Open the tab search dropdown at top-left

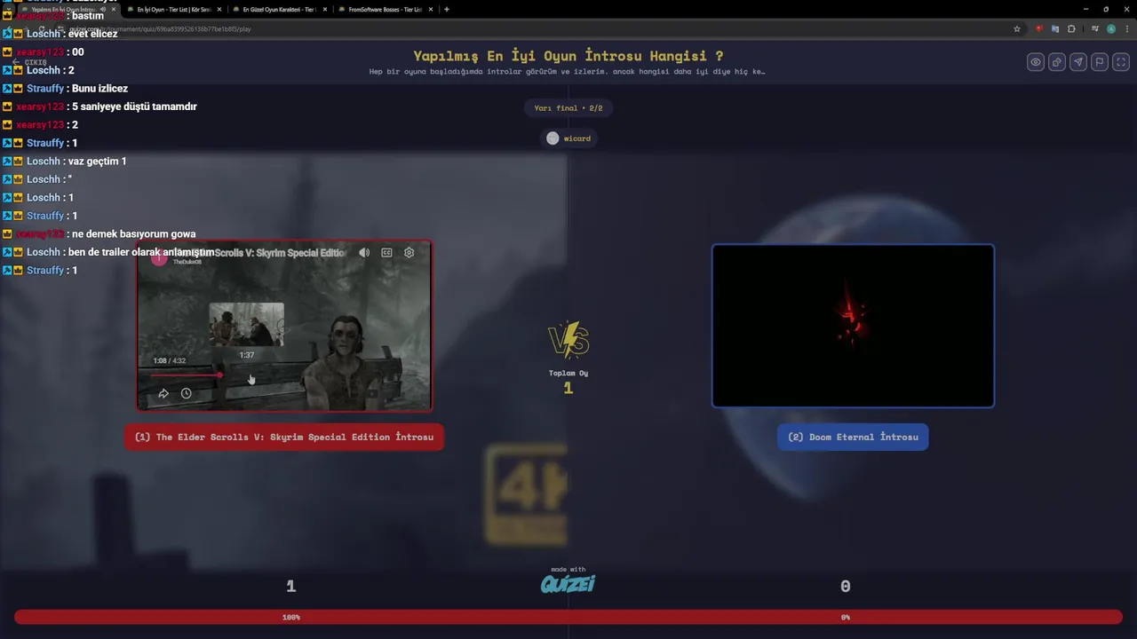coord(8,9)
